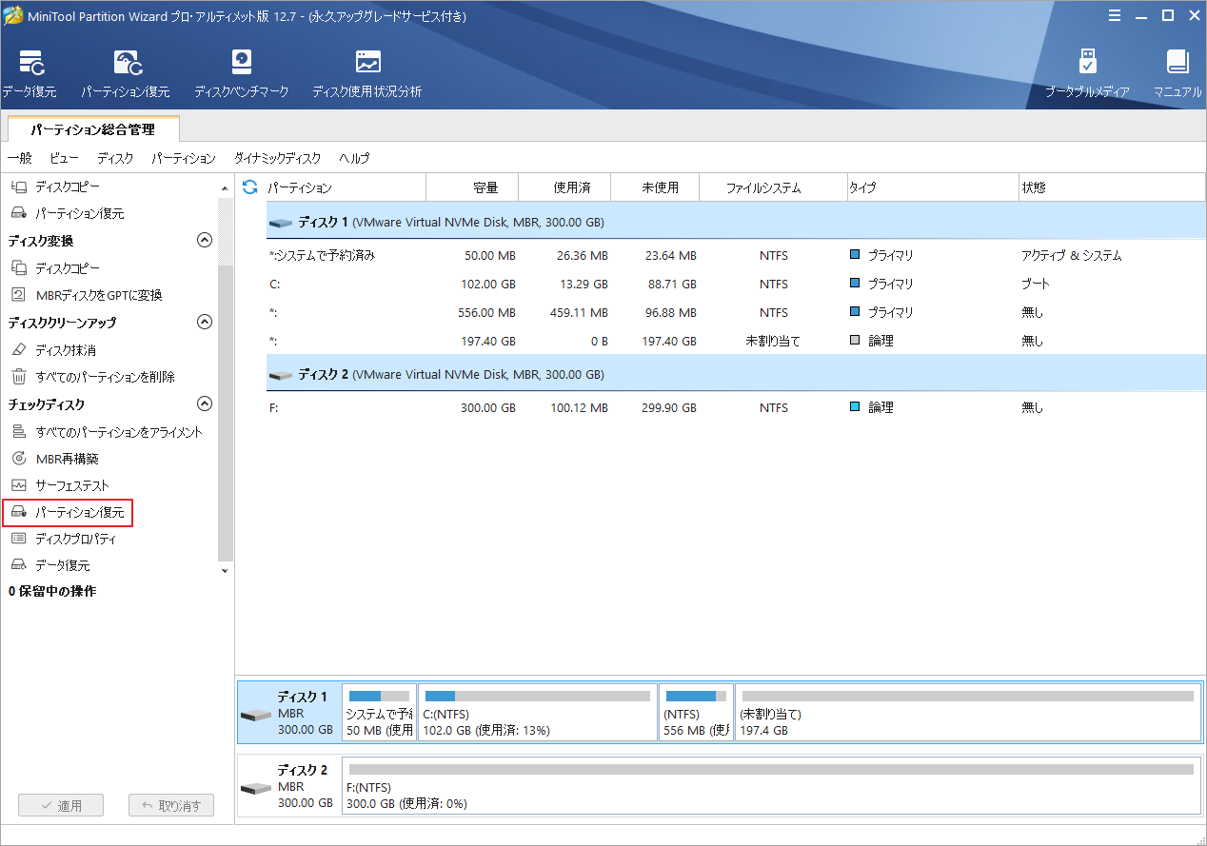Open the パーティション menu

point(184,158)
